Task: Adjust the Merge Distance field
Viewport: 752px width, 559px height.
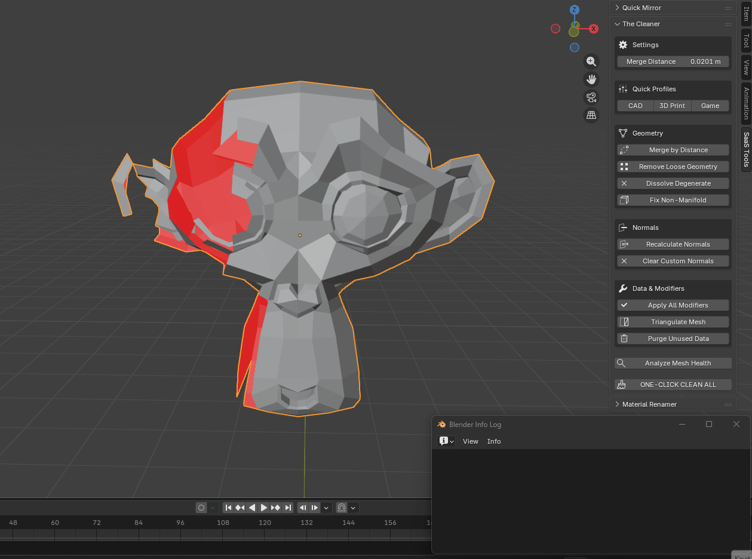Action: tap(673, 62)
